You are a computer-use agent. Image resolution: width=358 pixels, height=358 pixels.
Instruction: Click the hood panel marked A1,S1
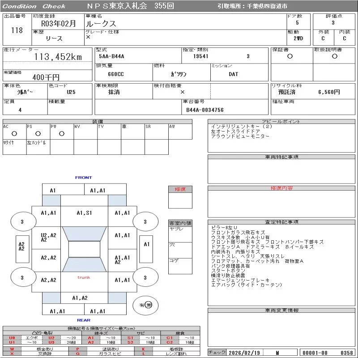point(84,213)
